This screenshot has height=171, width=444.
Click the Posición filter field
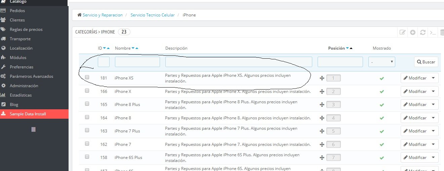coord(340,62)
